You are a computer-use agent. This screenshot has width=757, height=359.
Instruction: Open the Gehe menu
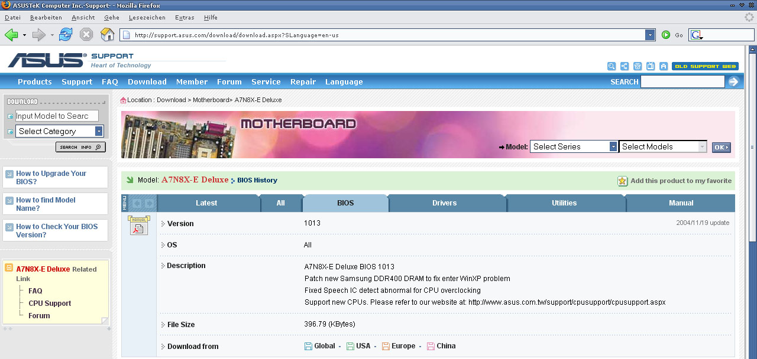pyautogui.click(x=112, y=18)
